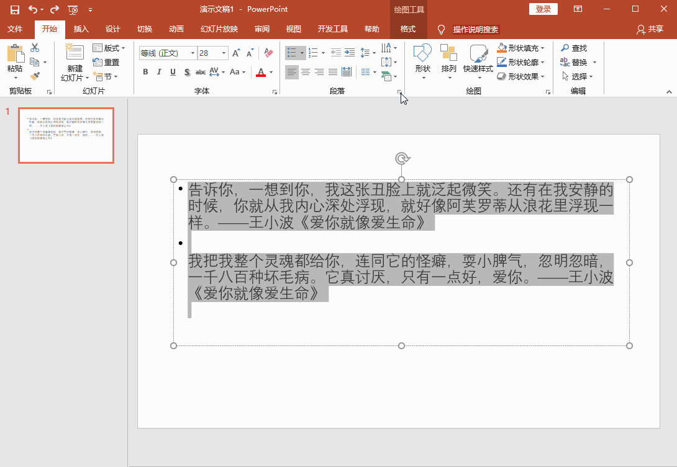Click the Save icon in the quick access toolbar
Screen dimensions: 677x467
(x=14, y=9)
